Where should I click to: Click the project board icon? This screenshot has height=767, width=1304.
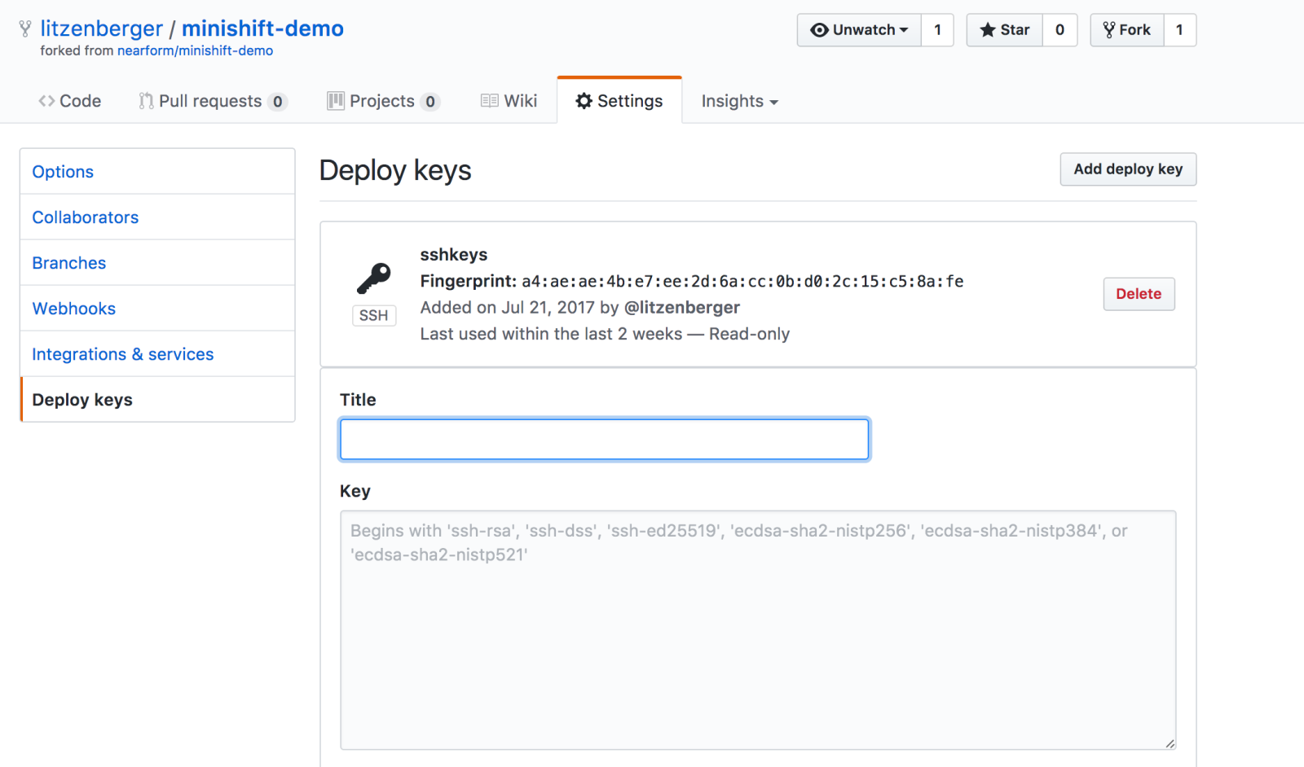336,101
